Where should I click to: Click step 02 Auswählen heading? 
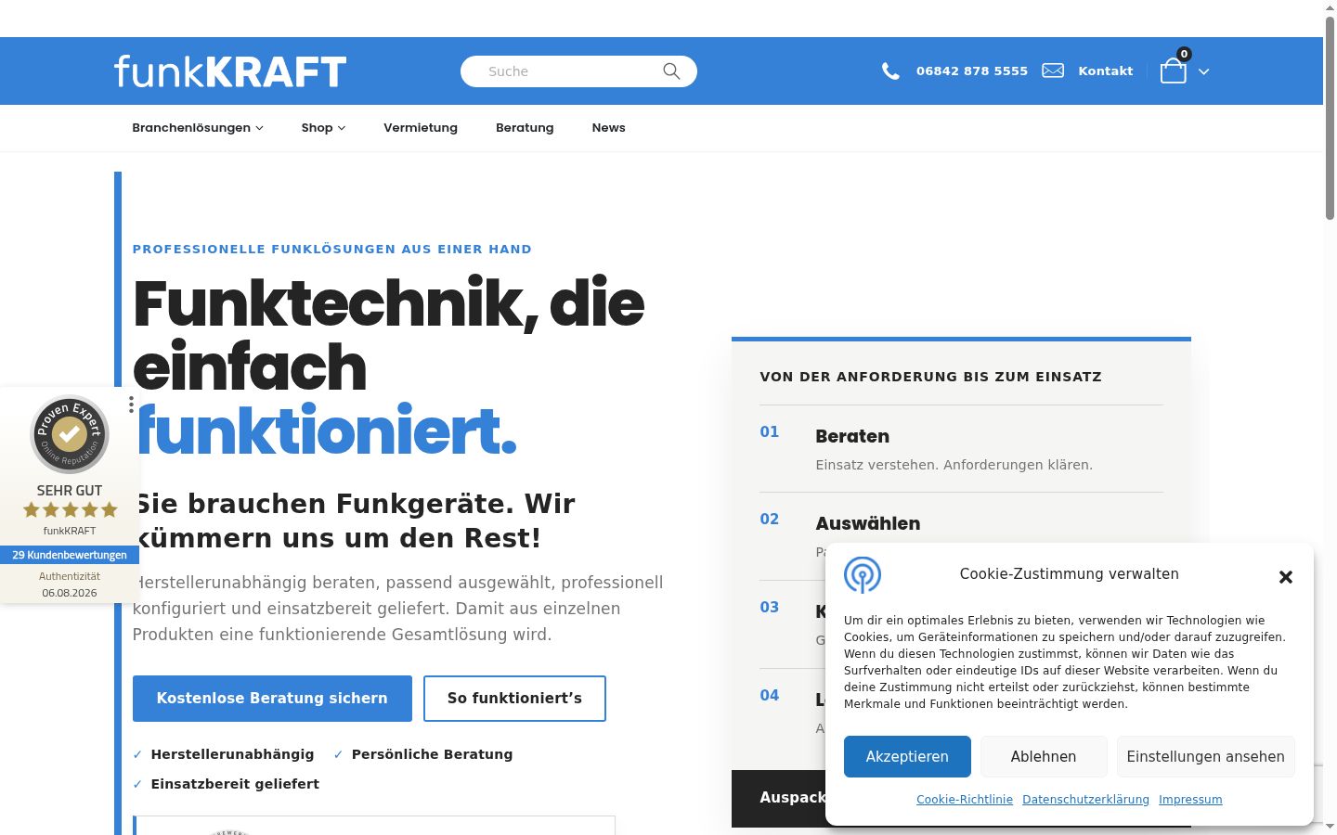868,523
